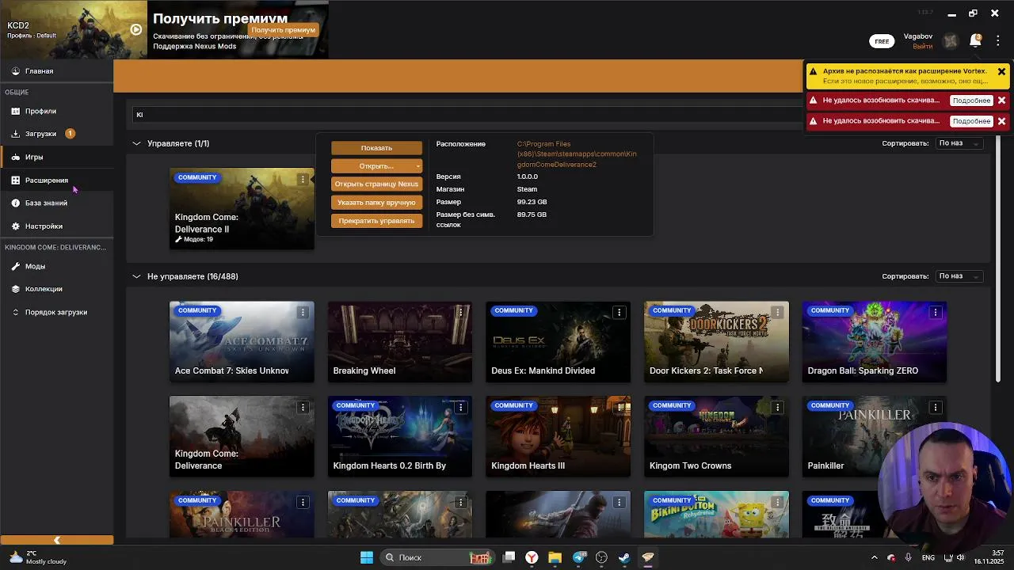1014x570 pixels.
Task: Expand the Открыть... dropdown button
Action: click(x=376, y=166)
